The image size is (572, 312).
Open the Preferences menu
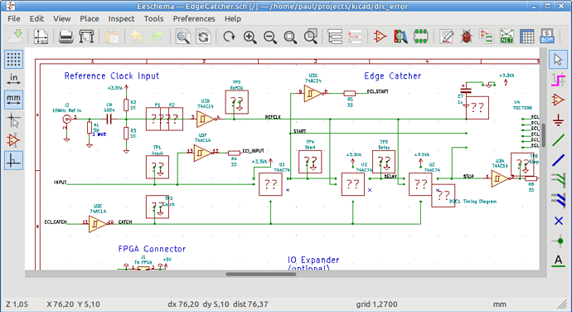click(x=194, y=18)
